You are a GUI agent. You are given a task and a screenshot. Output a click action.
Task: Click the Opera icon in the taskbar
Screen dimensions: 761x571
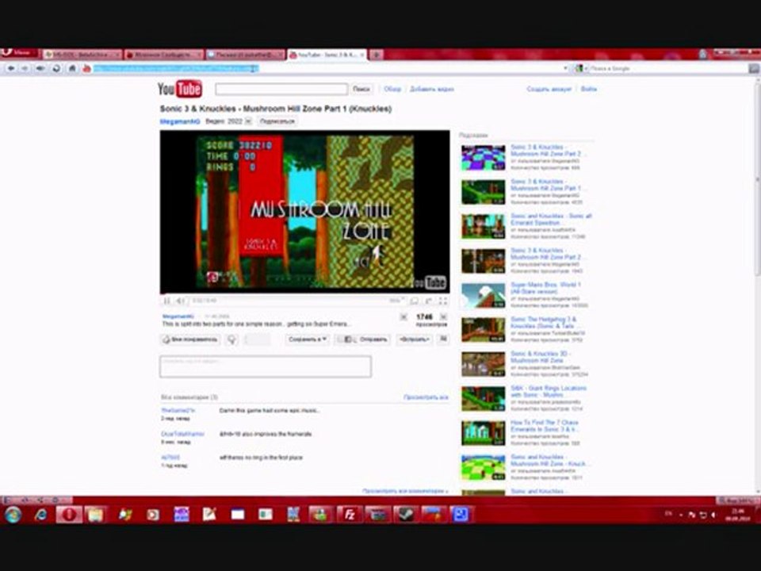[x=69, y=514]
